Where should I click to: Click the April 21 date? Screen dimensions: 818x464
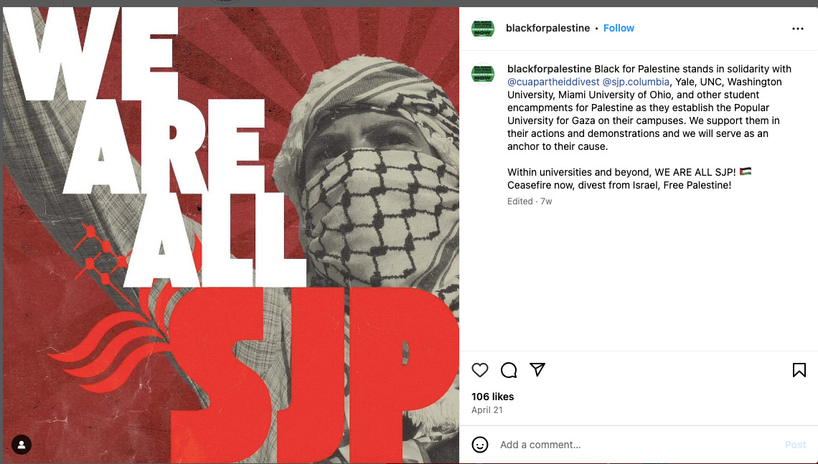click(486, 410)
